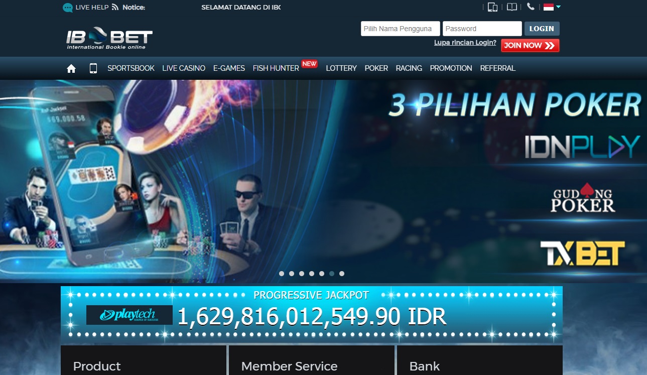Image resolution: width=647 pixels, height=375 pixels.
Task: Open the LIVE CASINO menu
Action: pyautogui.click(x=184, y=68)
